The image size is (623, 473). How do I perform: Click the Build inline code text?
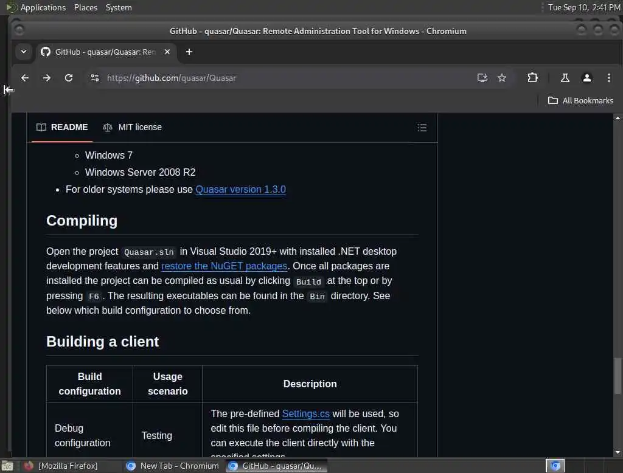click(x=308, y=281)
